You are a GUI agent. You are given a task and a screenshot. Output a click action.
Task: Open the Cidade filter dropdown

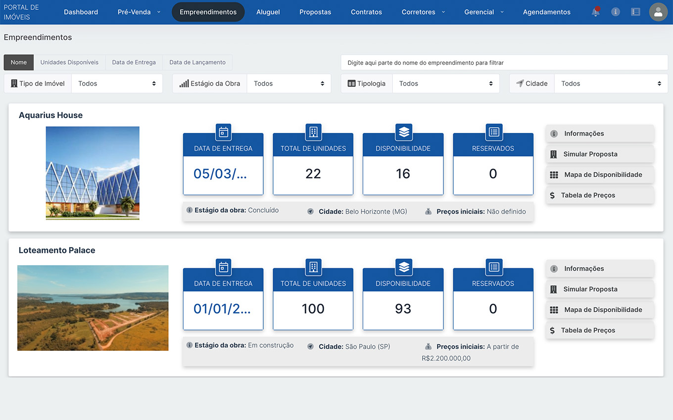tap(611, 84)
